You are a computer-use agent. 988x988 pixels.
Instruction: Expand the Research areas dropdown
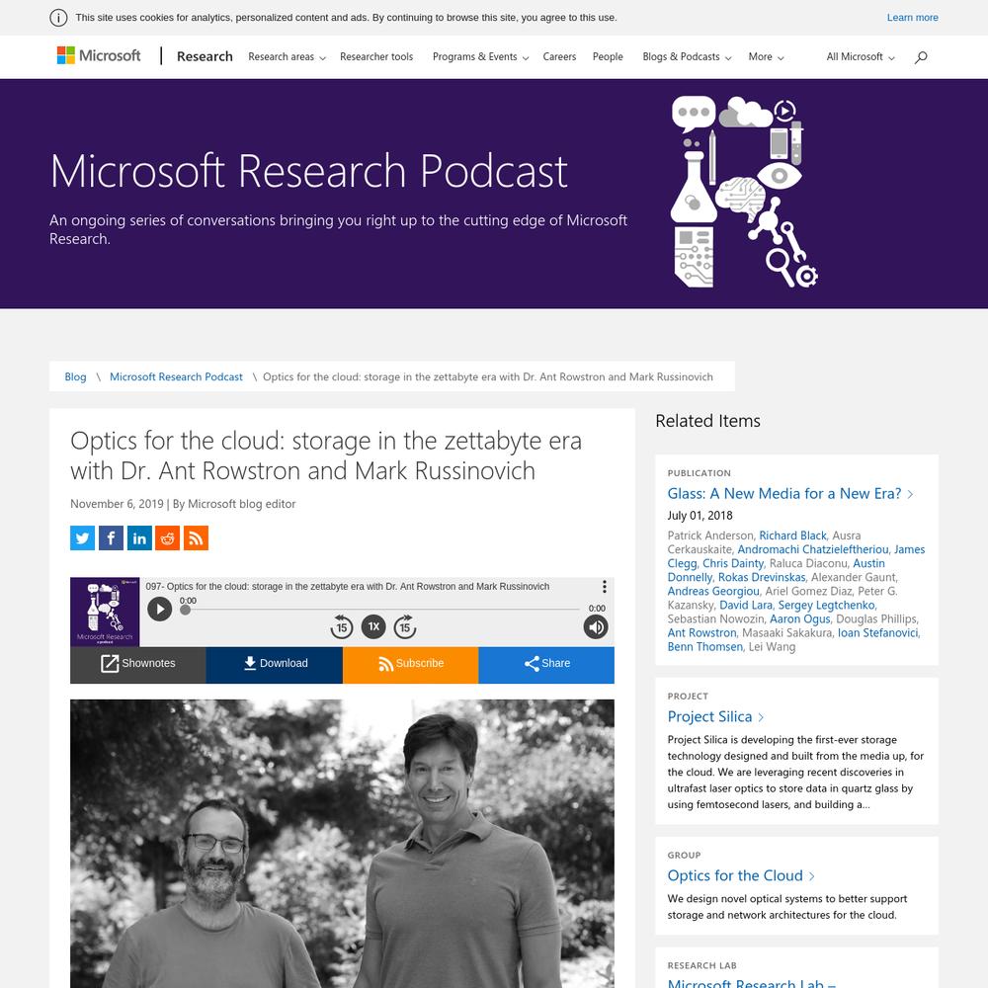[287, 56]
